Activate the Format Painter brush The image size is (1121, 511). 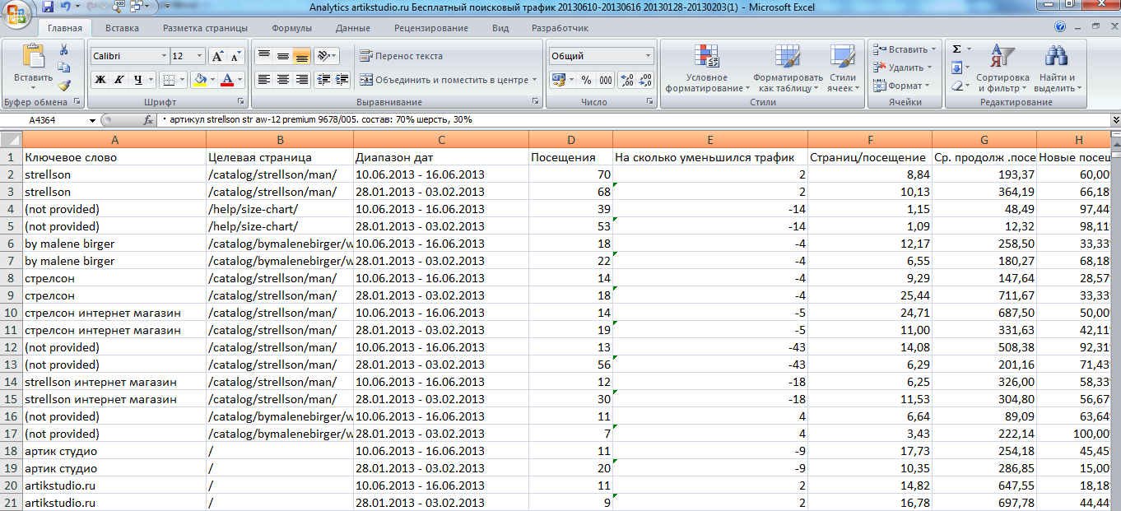[x=63, y=85]
